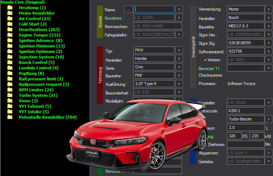Open the arrow beside Benutzer 11 field

tap(269, 68)
